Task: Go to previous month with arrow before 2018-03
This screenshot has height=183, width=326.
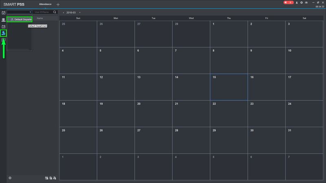Action: click(64, 13)
